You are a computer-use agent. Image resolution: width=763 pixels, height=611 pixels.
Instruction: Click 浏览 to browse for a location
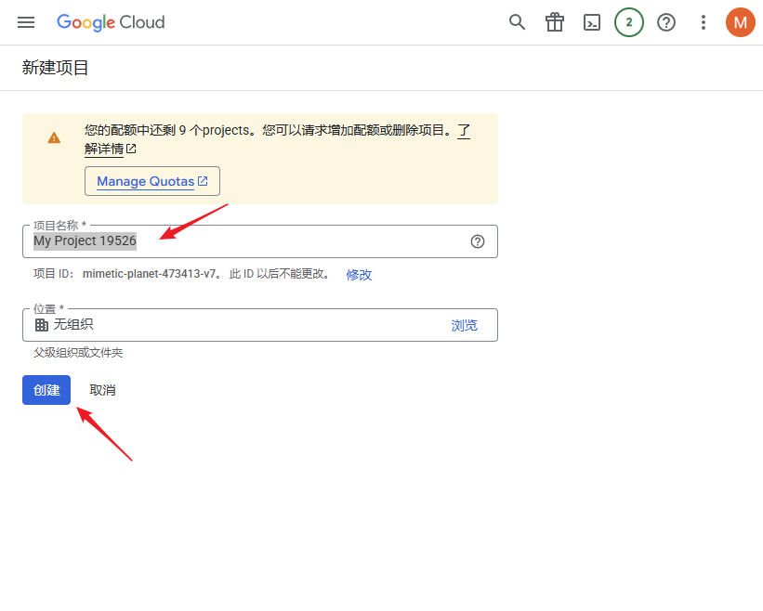465,324
